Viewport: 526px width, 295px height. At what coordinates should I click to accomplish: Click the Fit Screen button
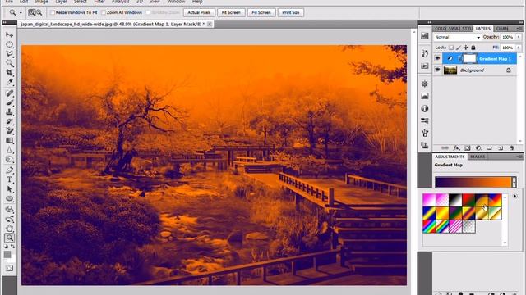pos(231,13)
